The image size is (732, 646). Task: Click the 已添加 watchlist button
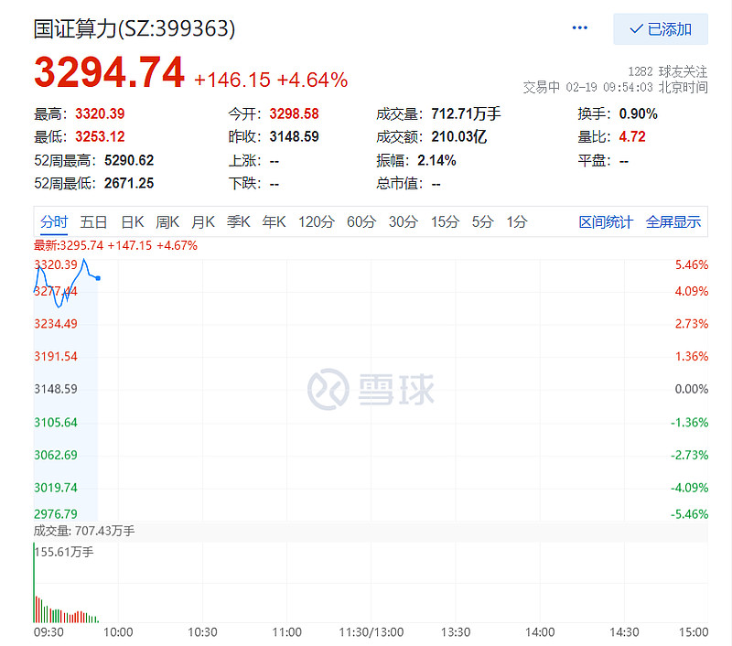[660, 29]
